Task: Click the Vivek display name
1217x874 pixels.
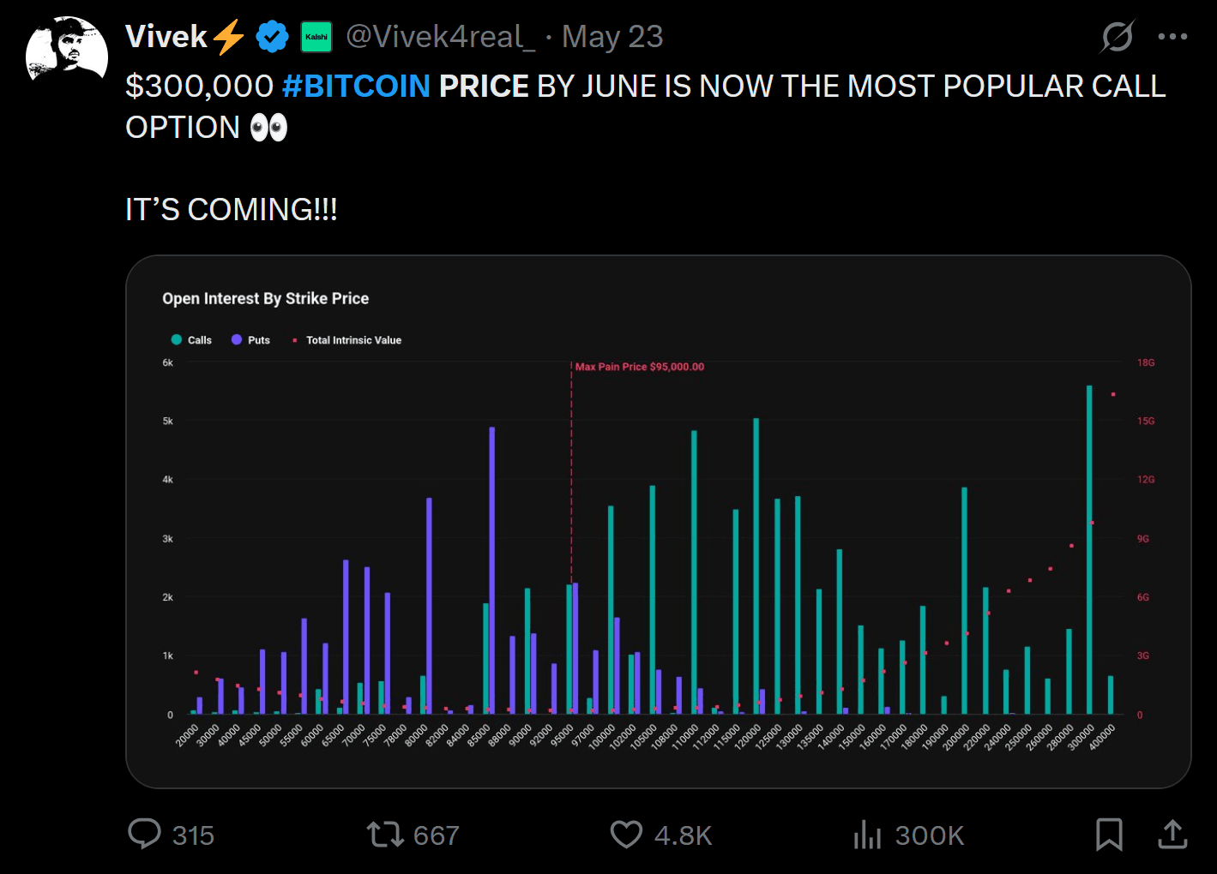Action: coord(166,37)
